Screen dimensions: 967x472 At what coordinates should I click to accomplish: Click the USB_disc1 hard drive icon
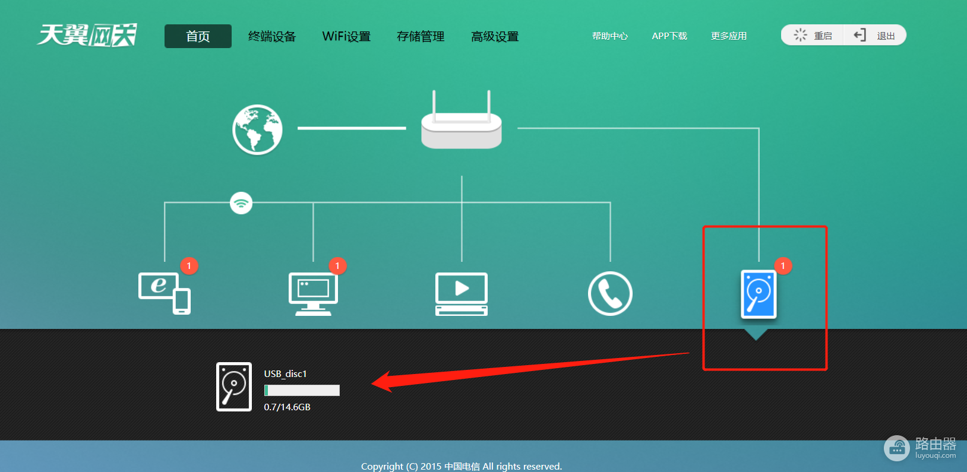(x=234, y=387)
